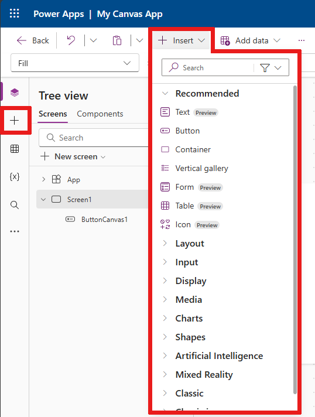Open the Data table icon in sidebar
The image size is (315, 417).
[x=15, y=149]
